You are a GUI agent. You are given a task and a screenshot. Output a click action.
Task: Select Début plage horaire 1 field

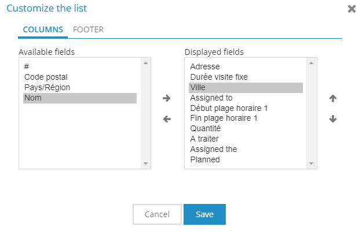[246, 108]
